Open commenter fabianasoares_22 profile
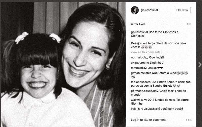 point(143,82)
